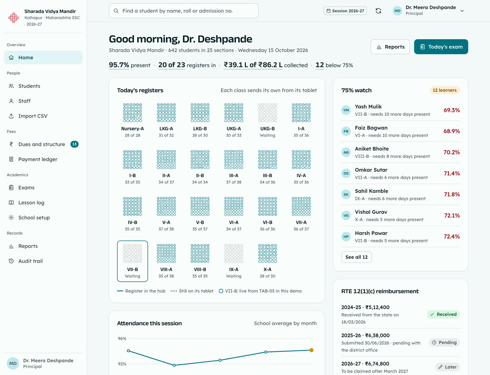Screen dimensions: 490x375
Task: Click the 20 of 23 registers stat
Action: tap(187, 65)
